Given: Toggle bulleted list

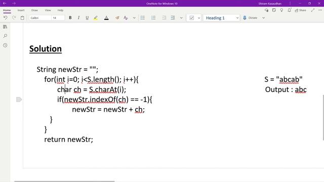Looking at the screenshot, I should click(x=143, y=18).
